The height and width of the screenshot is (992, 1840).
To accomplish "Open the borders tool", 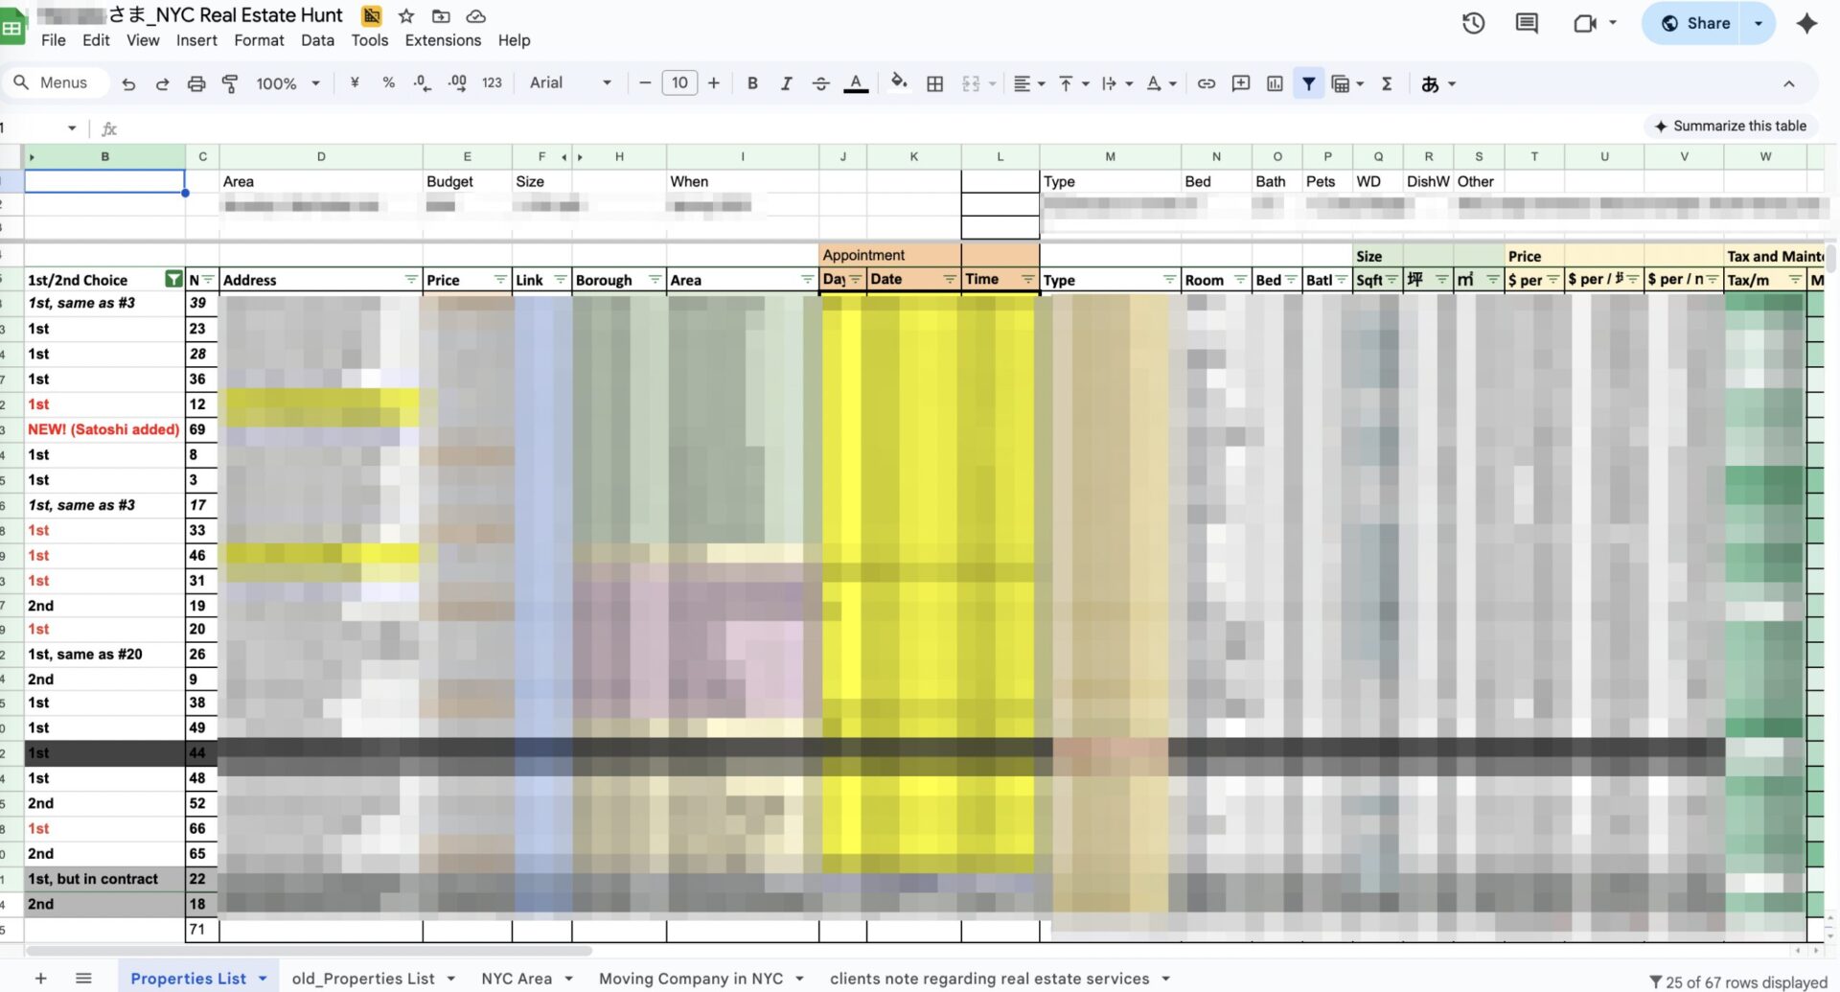I will 934,83.
